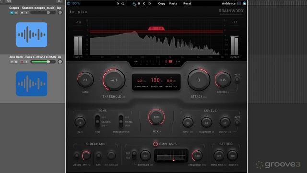The width and height of the screenshot is (307, 173).
Task: Click the red marker in emphasis frequency display
Action: click(173, 160)
